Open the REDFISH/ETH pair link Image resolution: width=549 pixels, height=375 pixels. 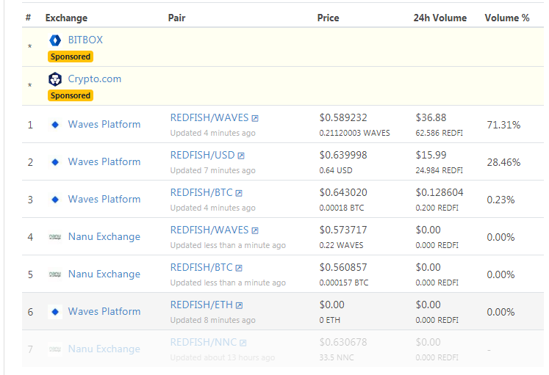tap(201, 305)
